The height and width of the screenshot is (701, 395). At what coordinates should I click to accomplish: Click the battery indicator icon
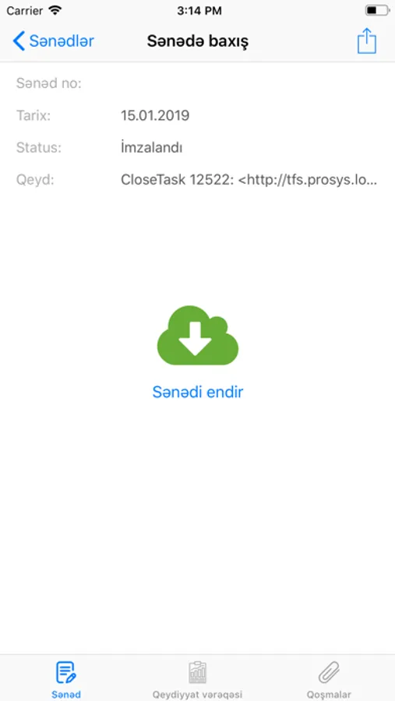pos(376,10)
